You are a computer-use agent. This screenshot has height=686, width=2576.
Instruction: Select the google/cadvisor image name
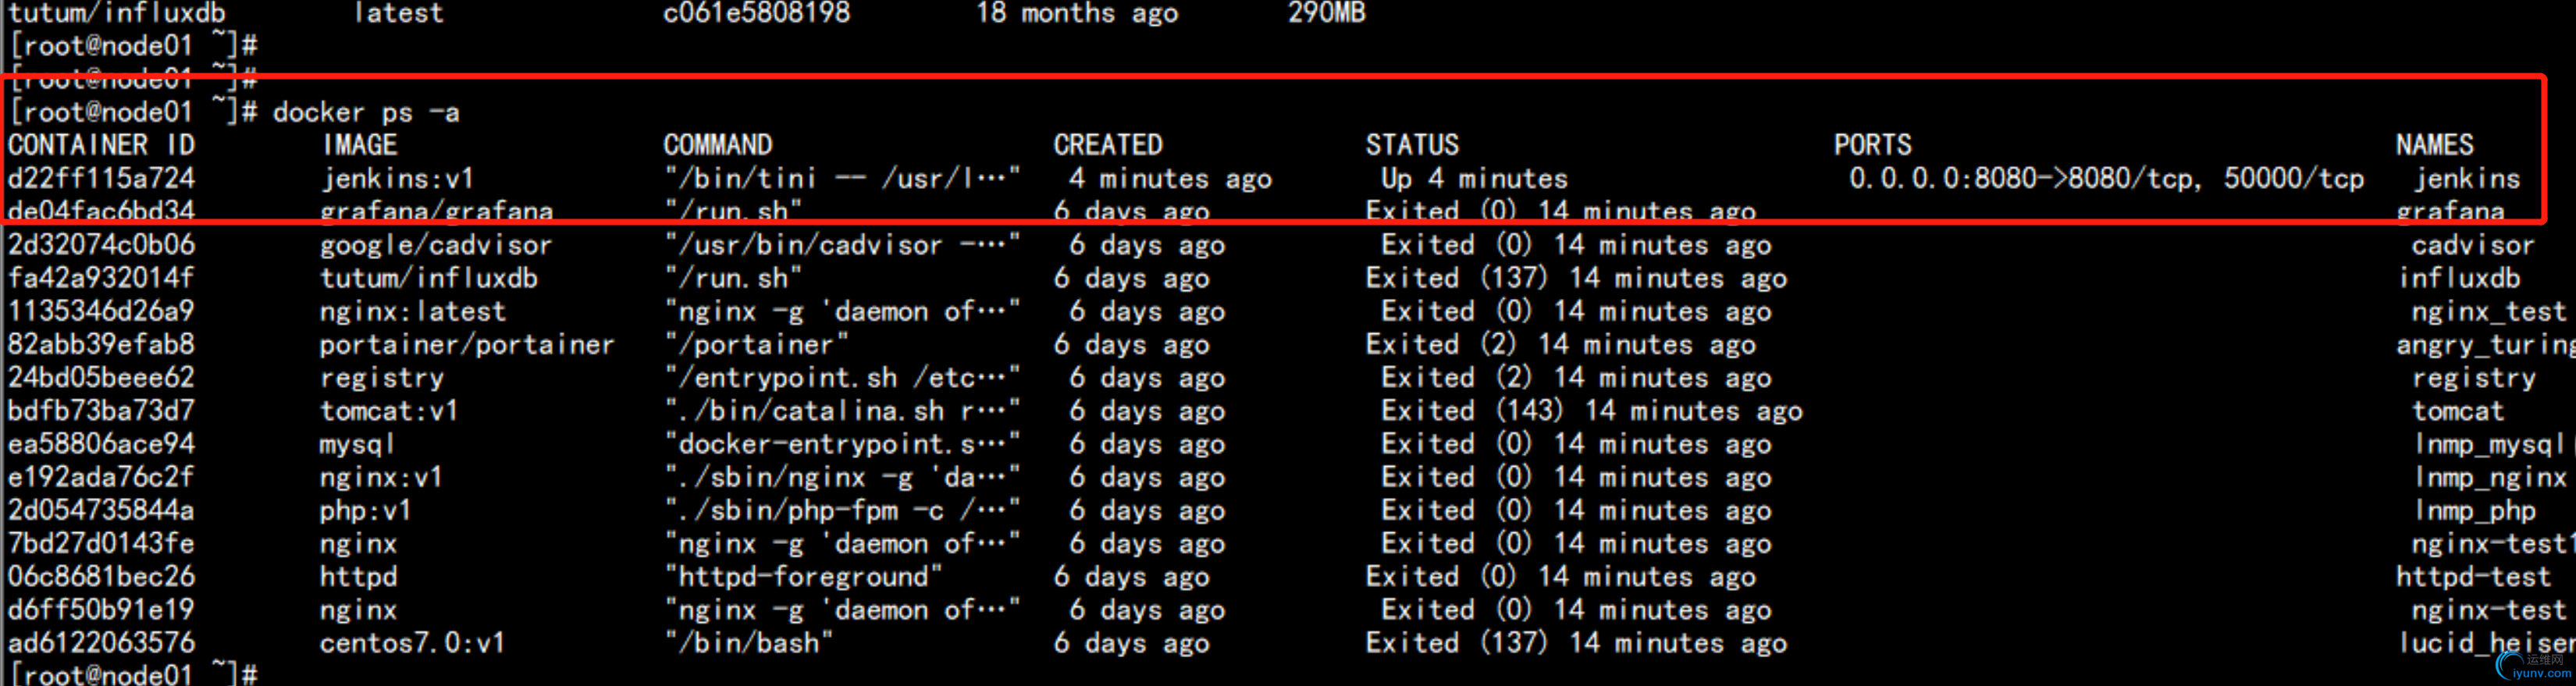pos(436,245)
